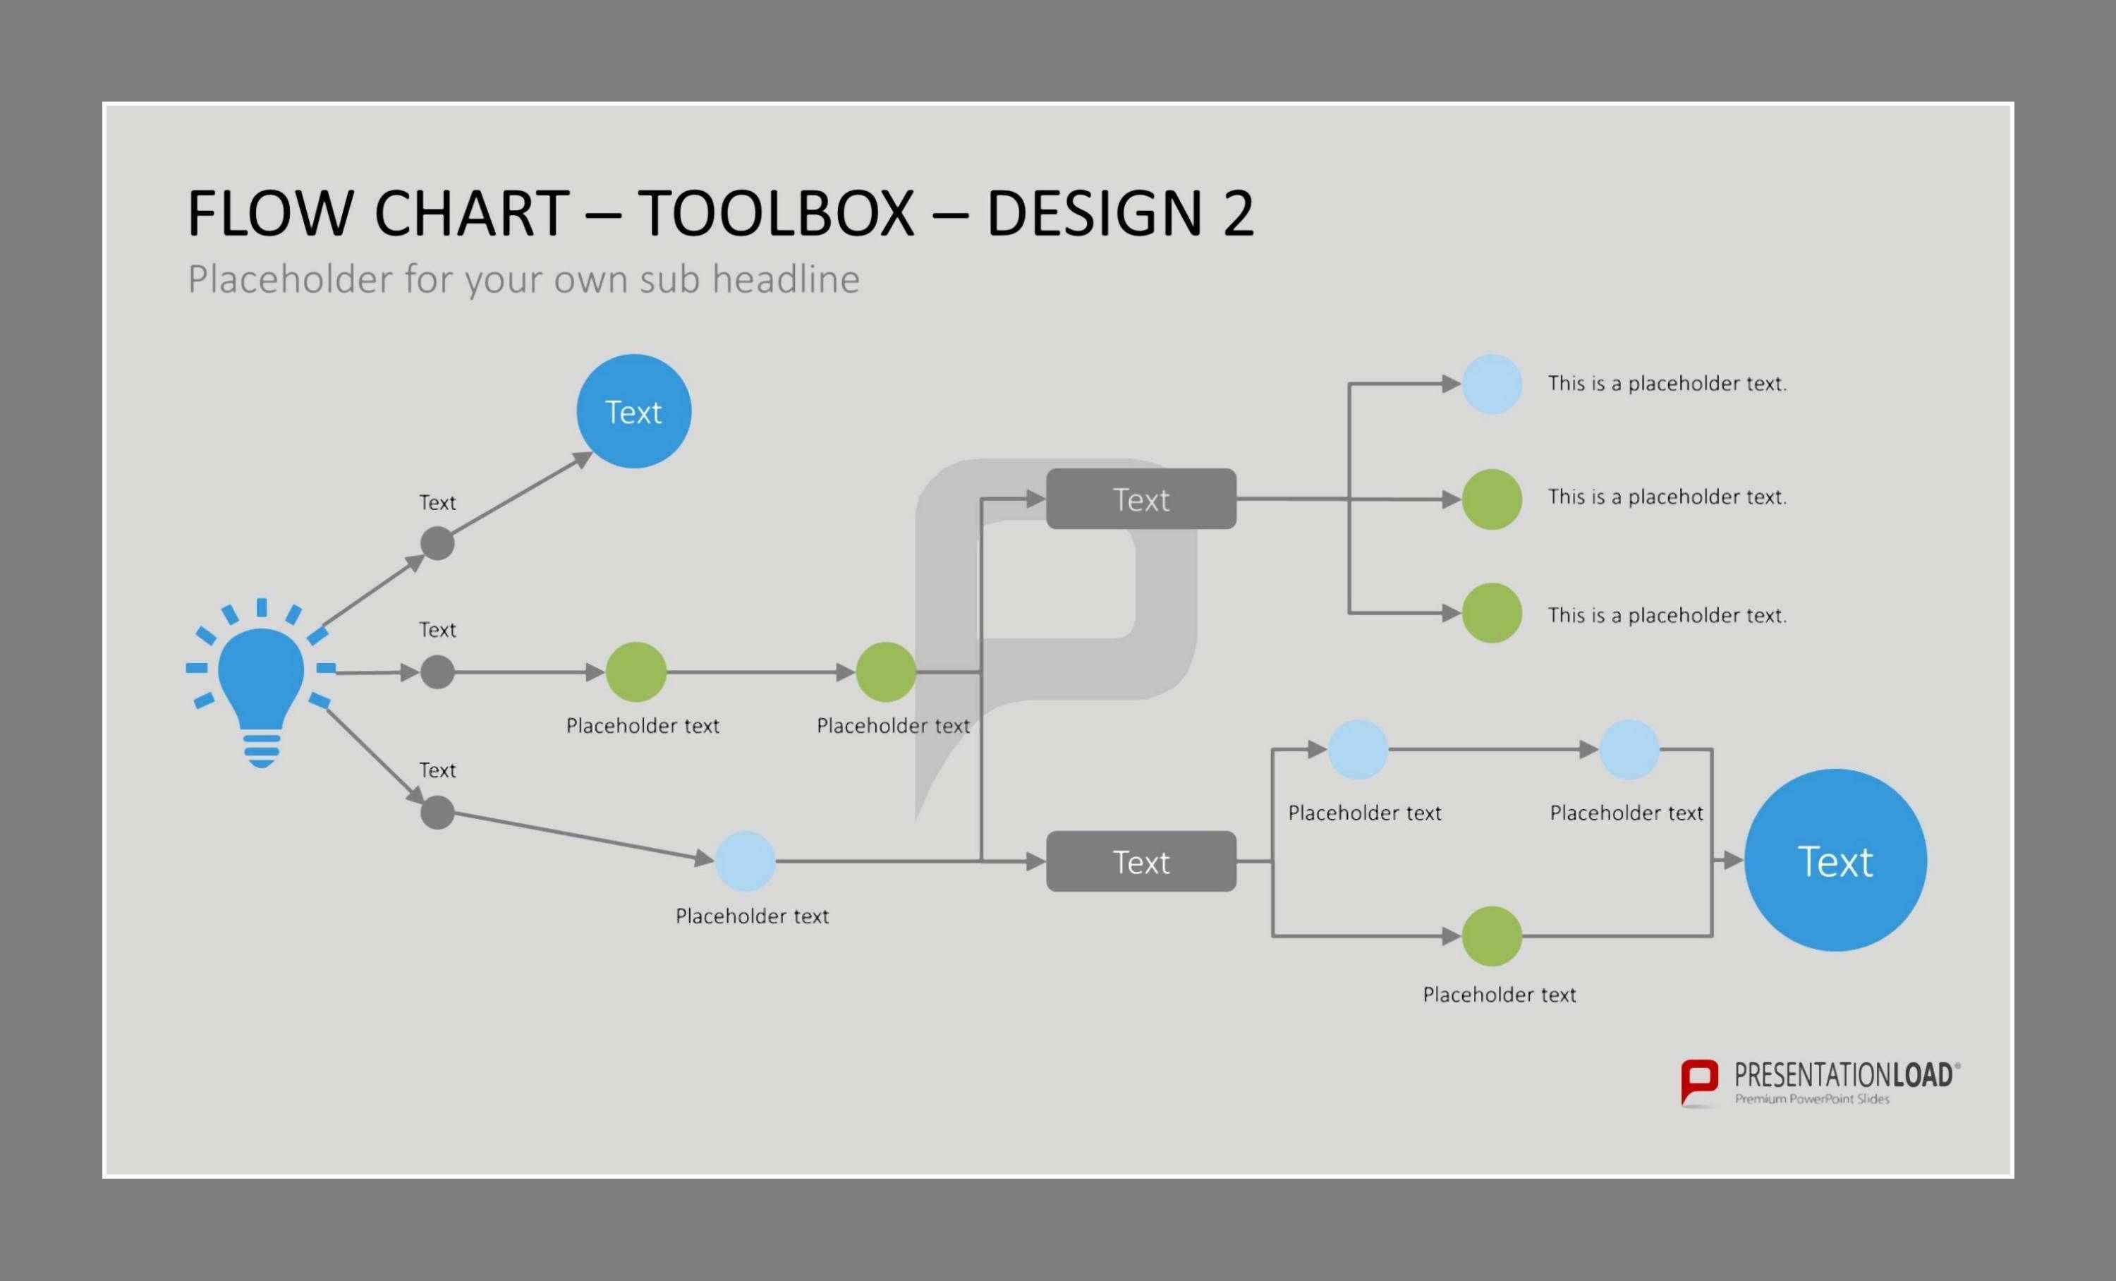Viewport: 2116px width, 1281px height.
Task: Click the middle gray connector dot
Action: (x=437, y=672)
